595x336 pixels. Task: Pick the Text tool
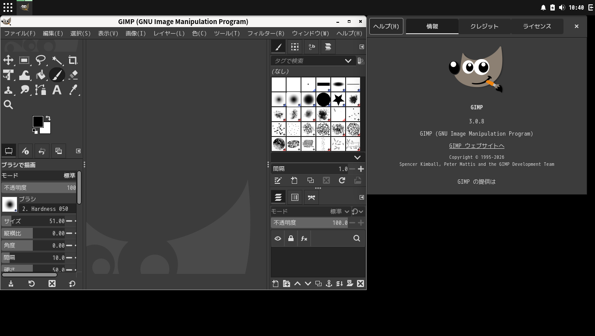click(x=57, y=90)
